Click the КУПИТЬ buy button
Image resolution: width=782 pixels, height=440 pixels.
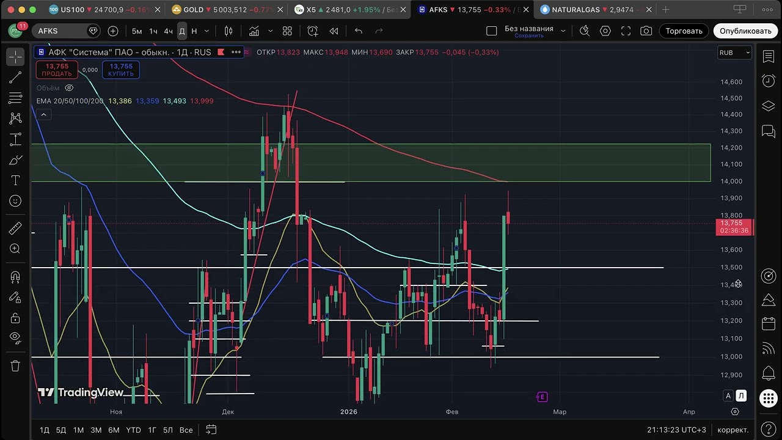click(x=121, y=70)
